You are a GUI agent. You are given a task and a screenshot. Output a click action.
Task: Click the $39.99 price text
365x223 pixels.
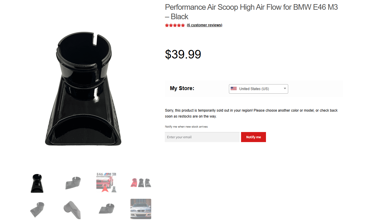[x=183, y=54]
